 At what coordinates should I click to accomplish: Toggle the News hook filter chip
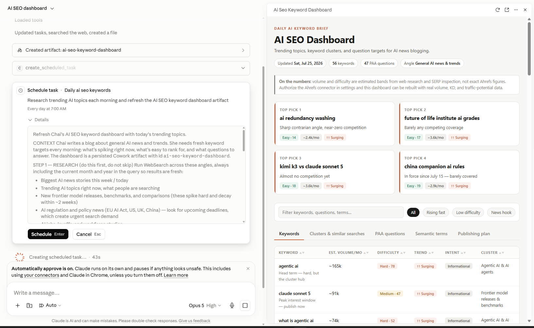click(x=501, y=213)
